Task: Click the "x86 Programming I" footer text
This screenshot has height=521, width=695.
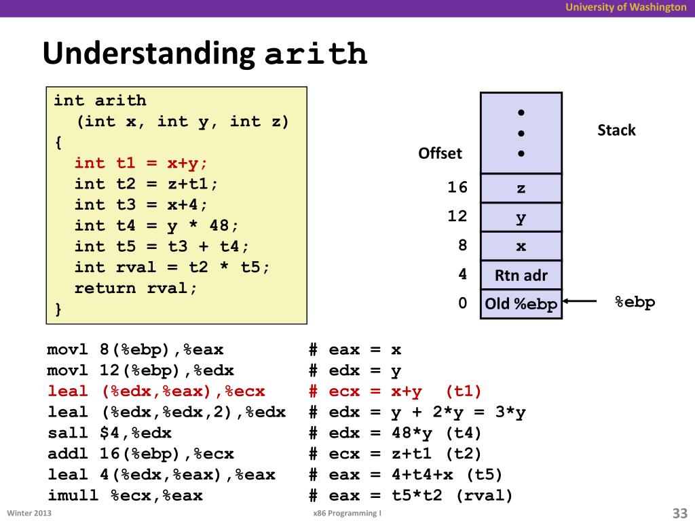Action: click(347, 514)
